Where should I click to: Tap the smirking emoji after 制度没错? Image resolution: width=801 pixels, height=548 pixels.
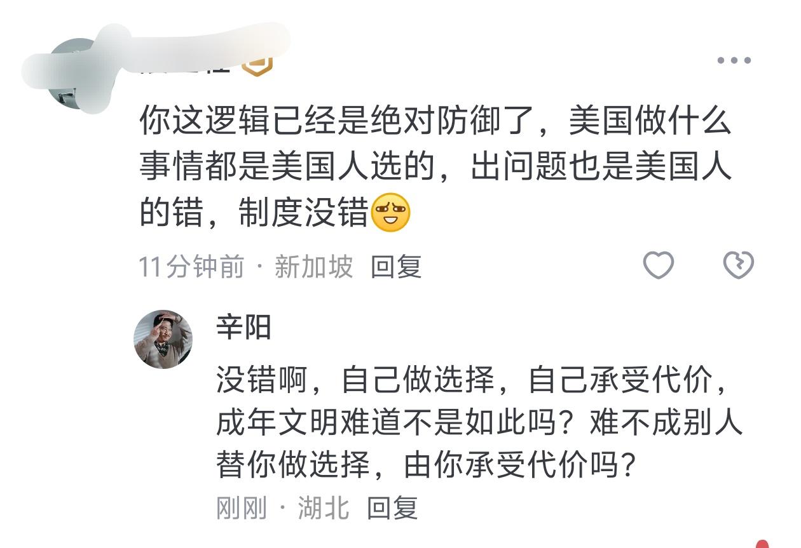click(x=390, y=213)
